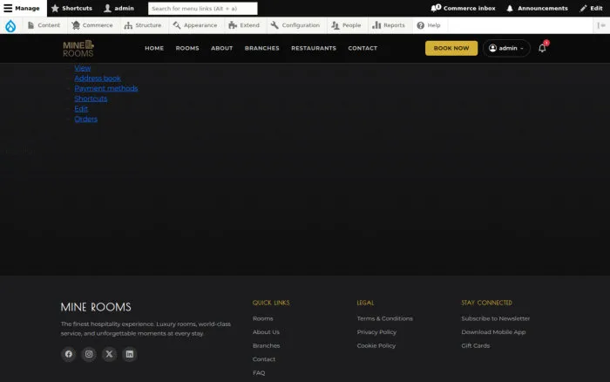
Task: Open the Payment methods link
Action: (x=106, y=88)
